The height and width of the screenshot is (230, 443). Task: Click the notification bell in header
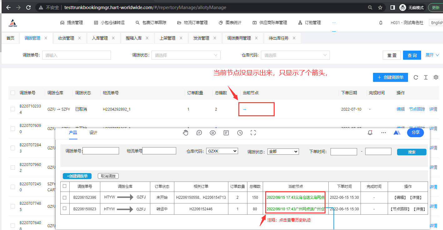point(381,23)
